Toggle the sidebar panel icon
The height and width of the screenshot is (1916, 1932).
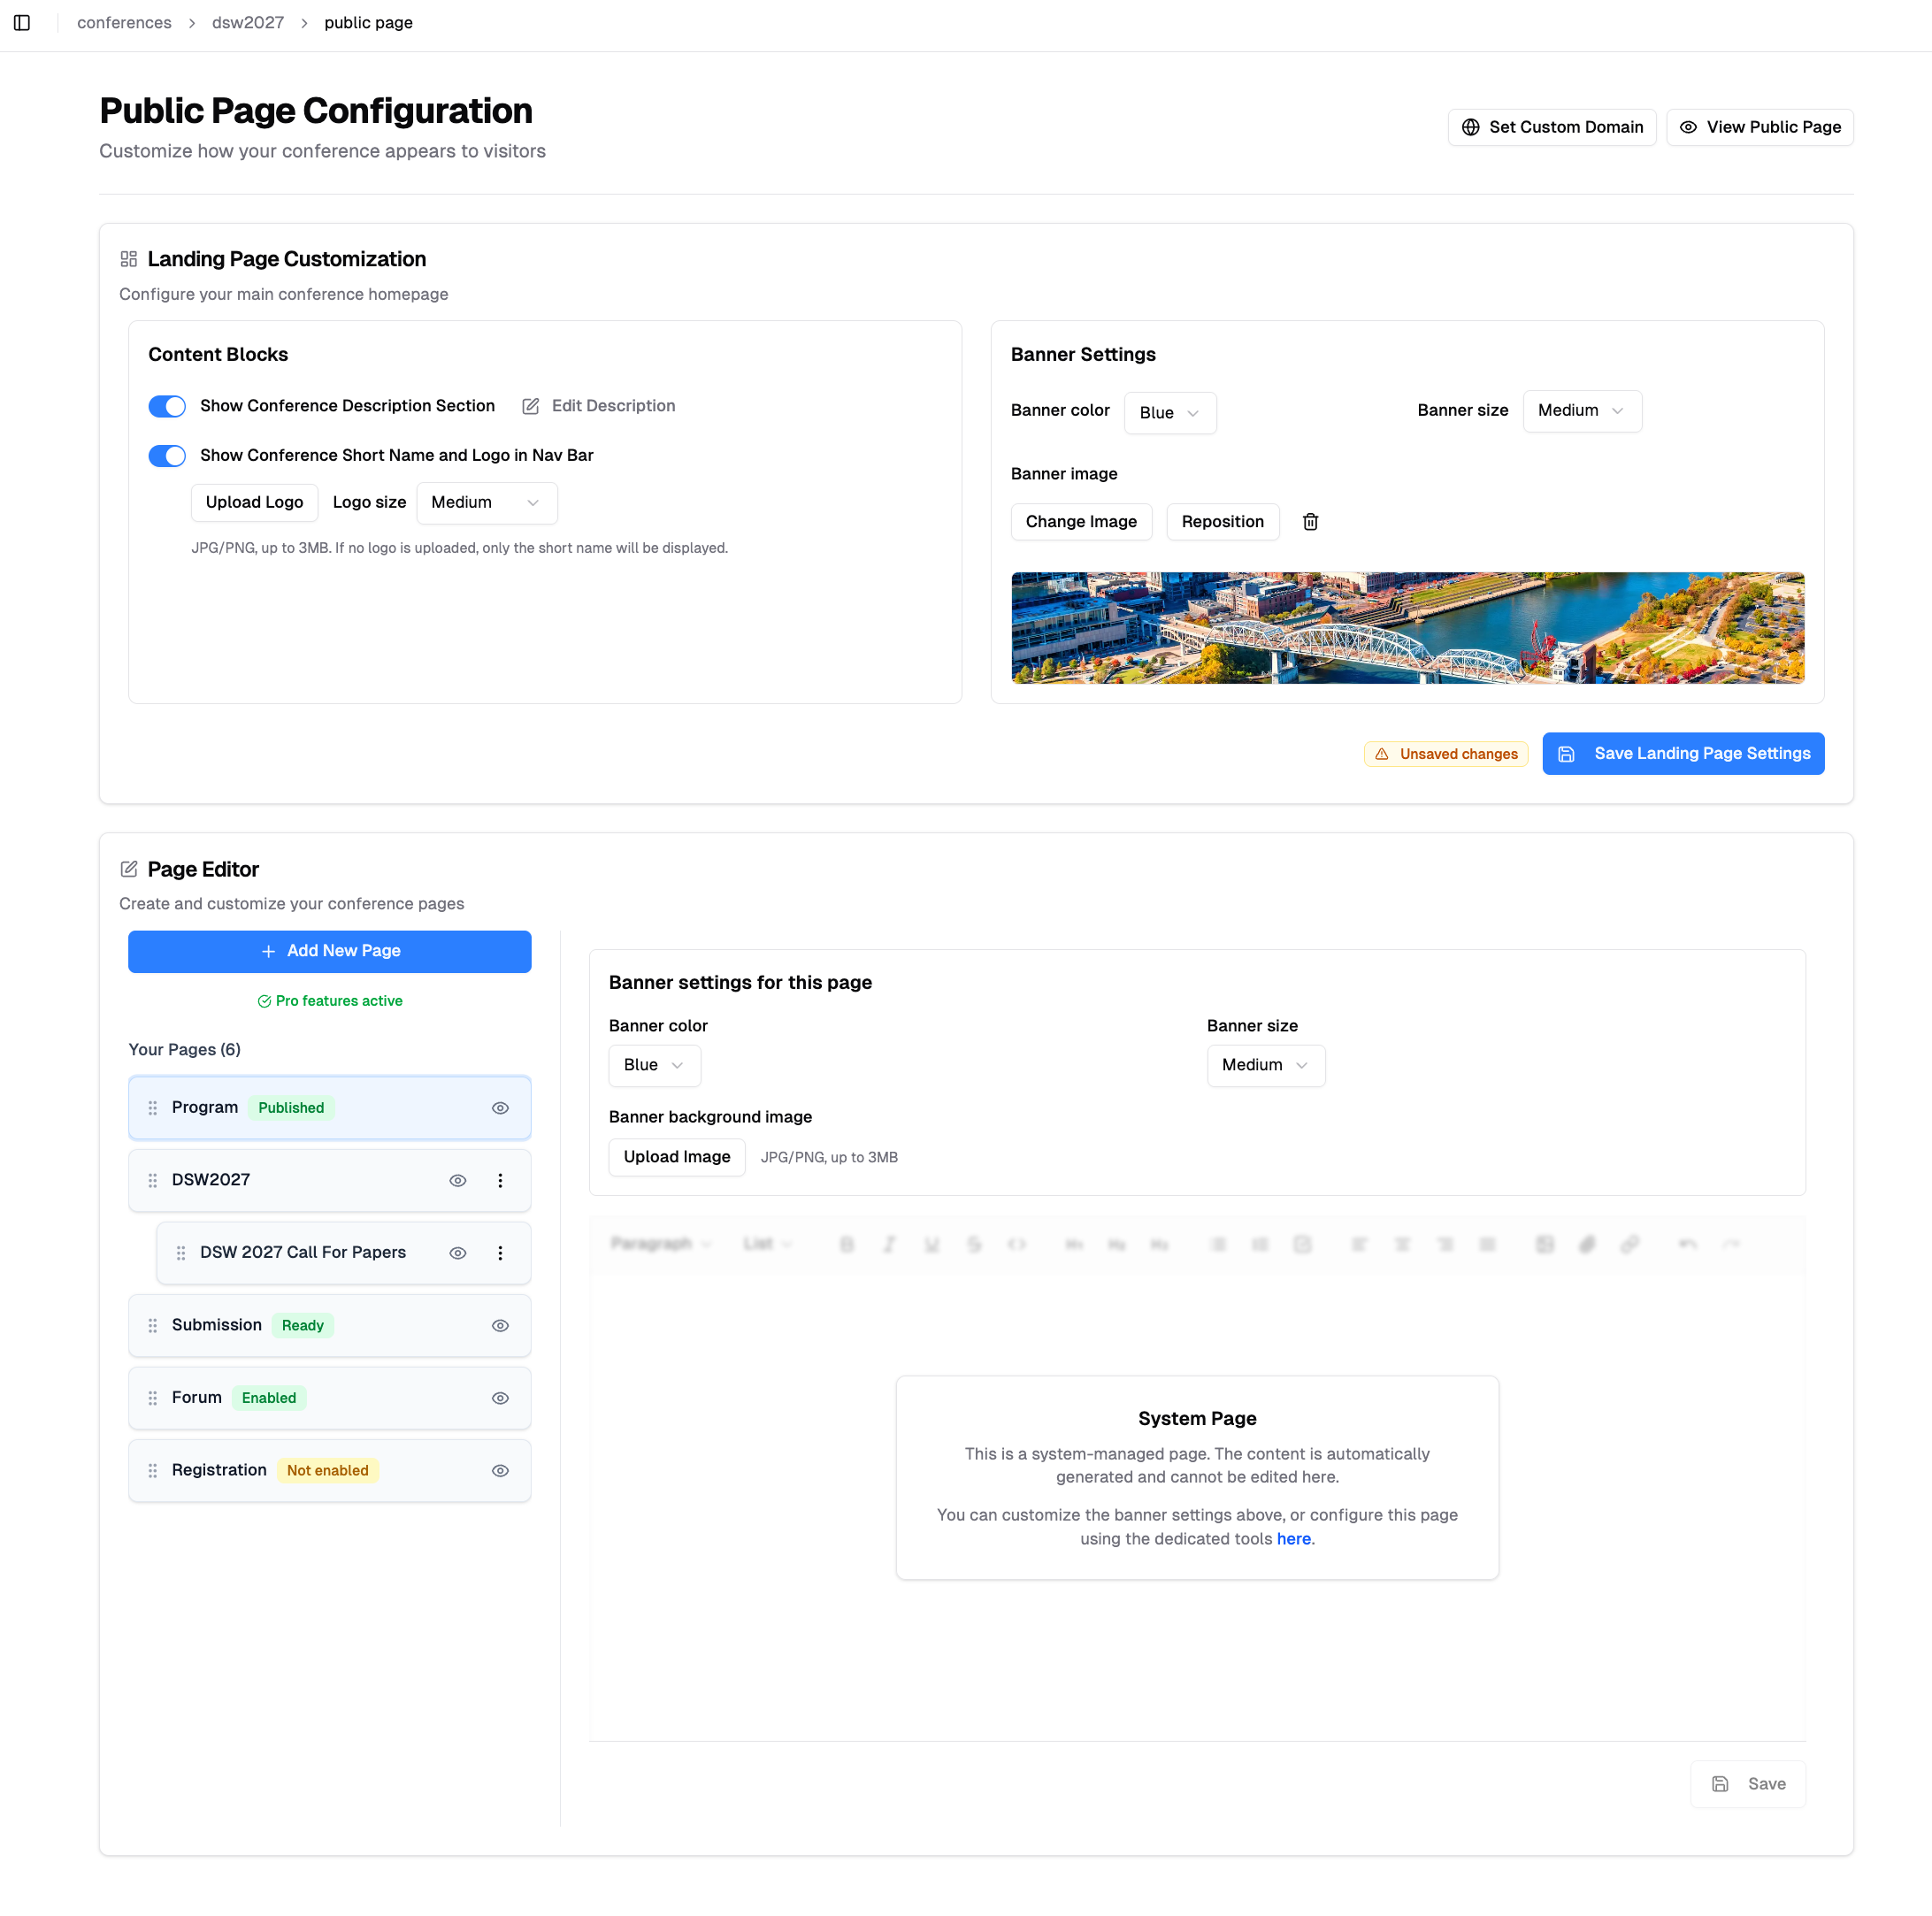pyautogui.click(x=22, y=22)
